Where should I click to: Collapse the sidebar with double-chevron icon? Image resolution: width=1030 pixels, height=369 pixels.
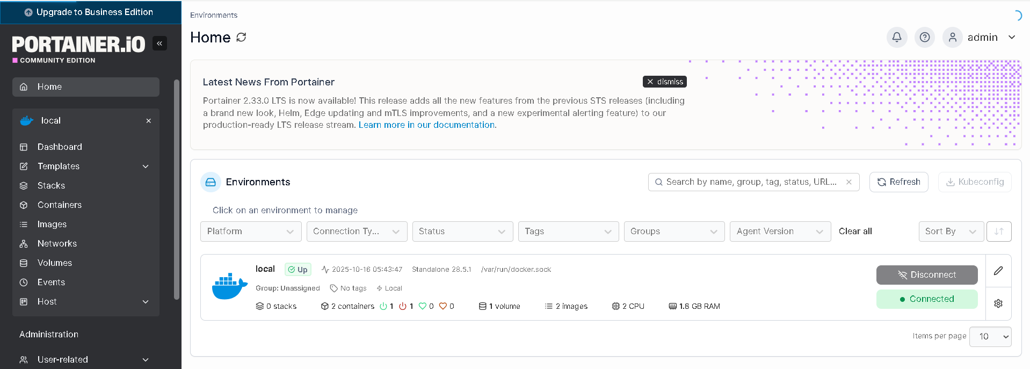click(x=159, y=44)
